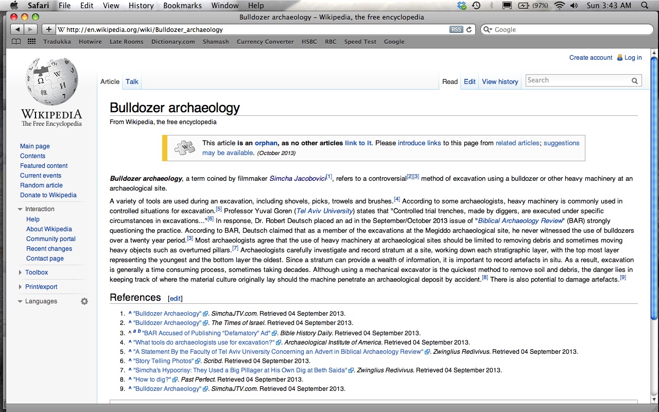
Task: Click the RSS badge in address bar
Action: (456, 30)
